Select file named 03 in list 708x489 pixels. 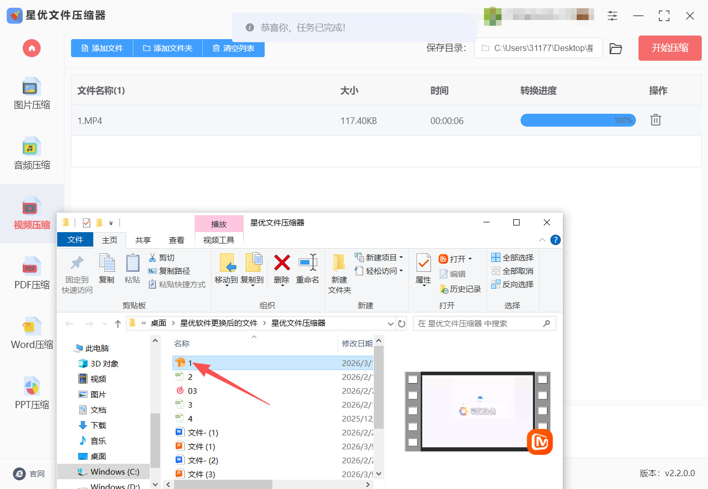click(192, 391)
